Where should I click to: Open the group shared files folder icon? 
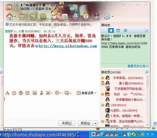point(22,17)
